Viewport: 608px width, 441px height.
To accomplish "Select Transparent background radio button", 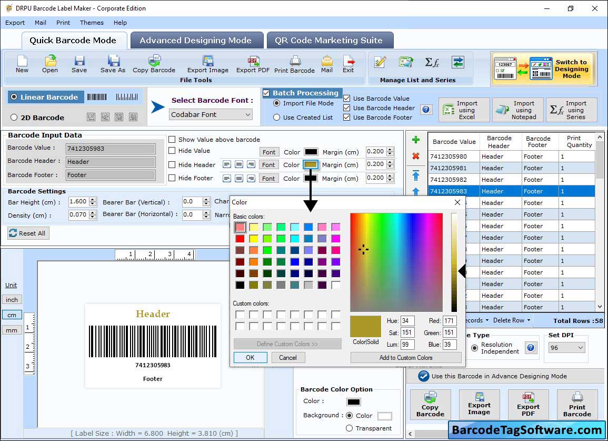I will tap(350, 428).
